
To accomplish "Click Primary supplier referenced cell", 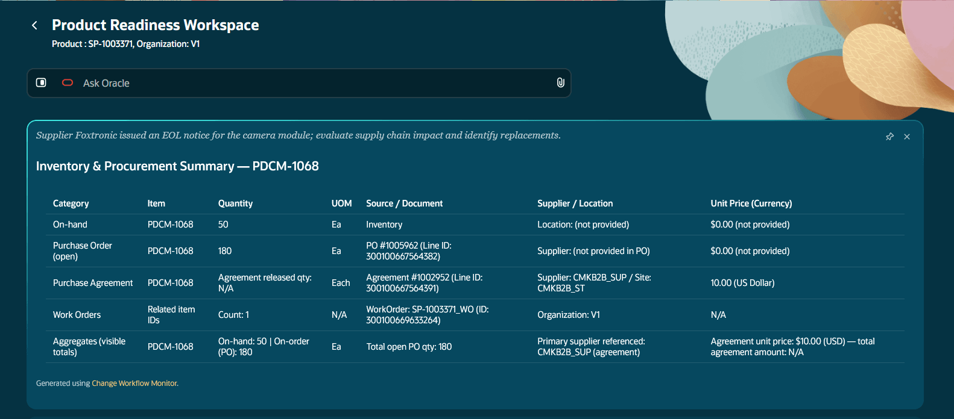I will tap(591, 347).
